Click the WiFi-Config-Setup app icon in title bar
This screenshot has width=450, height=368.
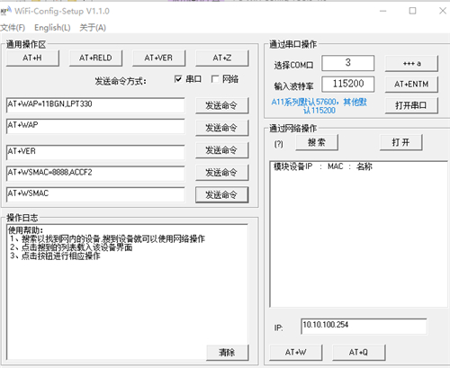coord(5,11)
